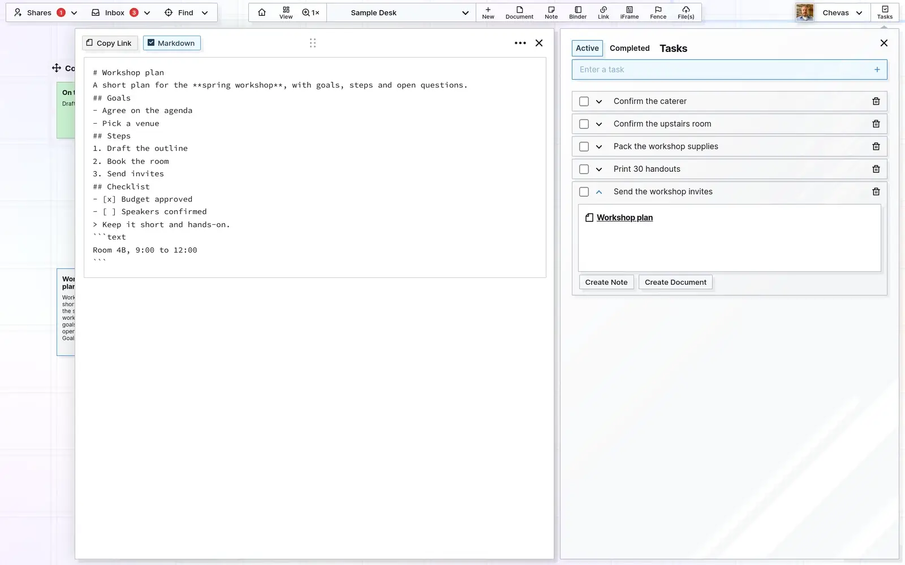Image resolution: width=905 pixels, height=565 pixels.
Task: Check off Confirm the upstairs room
Action: pos(584,124)
